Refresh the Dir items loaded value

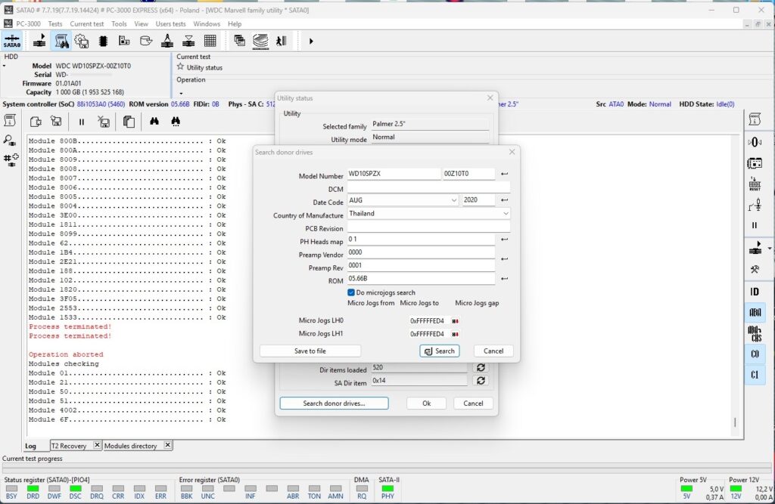[481, 367]
